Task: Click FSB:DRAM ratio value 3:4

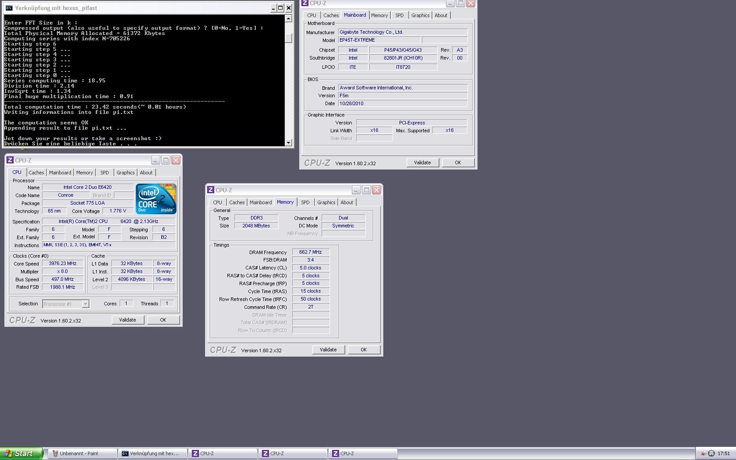Action: pyautogui.click(x=311, y=260)
